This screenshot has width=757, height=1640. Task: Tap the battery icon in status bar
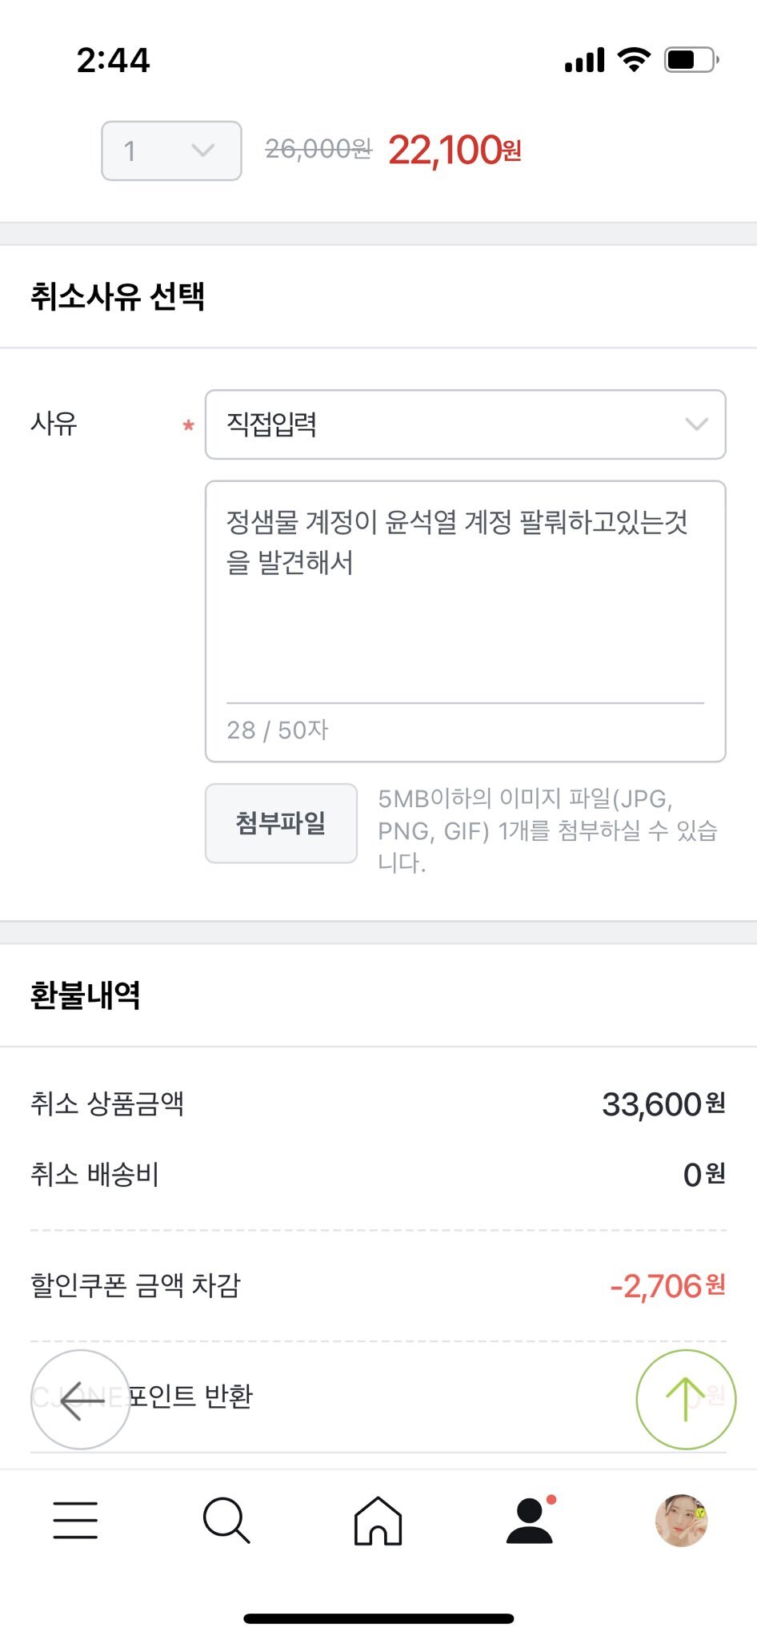pyautogui.click(x=691, y=60)
